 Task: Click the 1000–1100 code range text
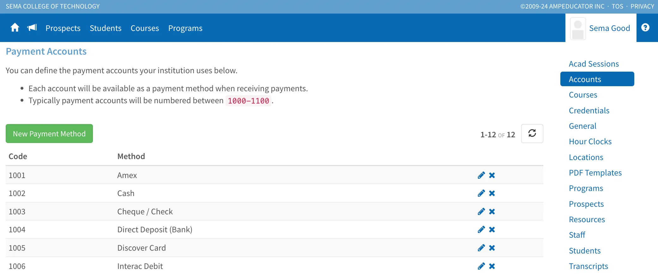248,101
